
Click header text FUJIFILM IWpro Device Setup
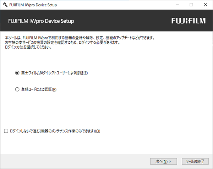click(x=41, y=21)
